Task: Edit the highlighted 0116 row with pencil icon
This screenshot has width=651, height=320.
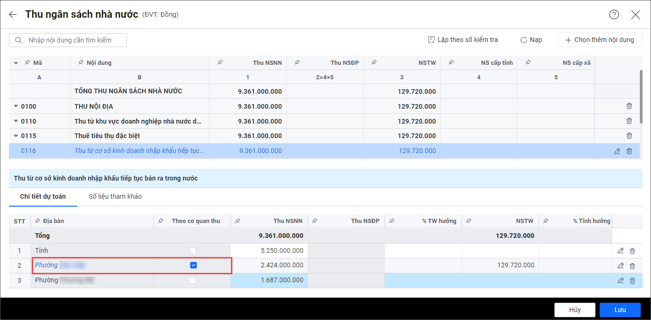Action: coord(617,151)
